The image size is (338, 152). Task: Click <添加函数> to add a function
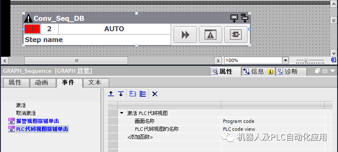[140, 137]
